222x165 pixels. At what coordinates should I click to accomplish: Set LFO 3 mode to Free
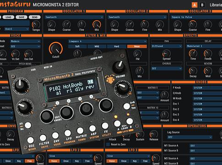pos(145,161)
